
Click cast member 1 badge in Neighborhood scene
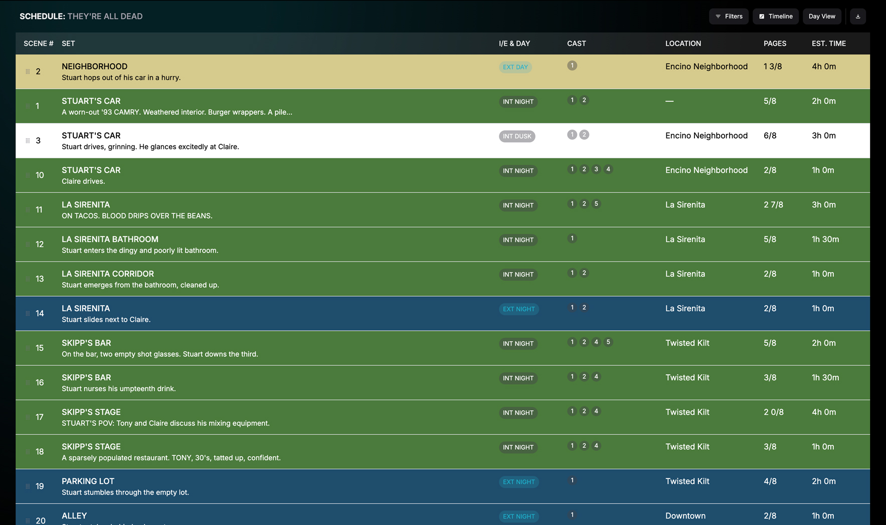(x=572, y=66)
